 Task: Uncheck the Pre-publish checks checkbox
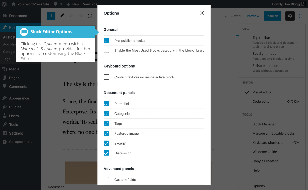(x=106, y=41)
